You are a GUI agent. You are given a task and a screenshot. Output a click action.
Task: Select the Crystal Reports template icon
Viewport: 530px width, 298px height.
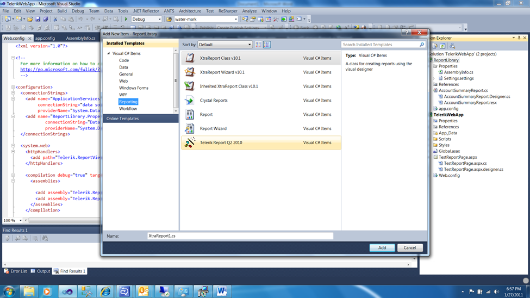(190, 101)
